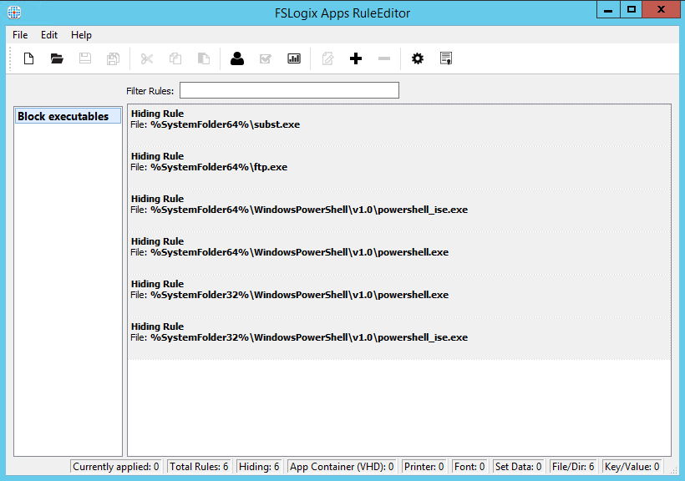Maximize the RuleEditor window
The height and width of the screenshot is (481, 685).
(x=632, y=10)
